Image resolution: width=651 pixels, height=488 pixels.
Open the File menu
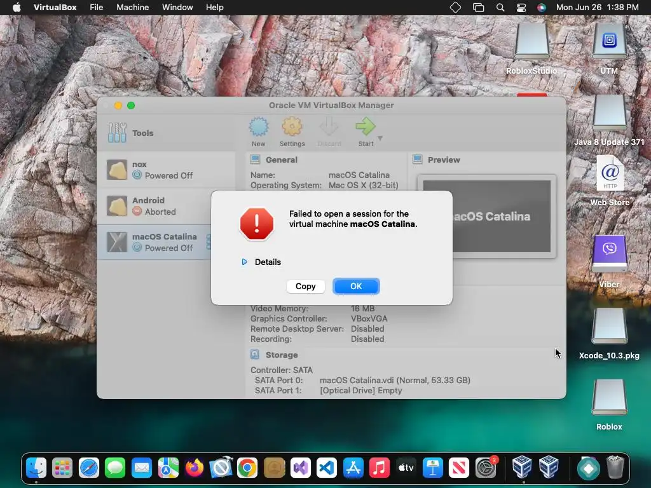point(97,8)
